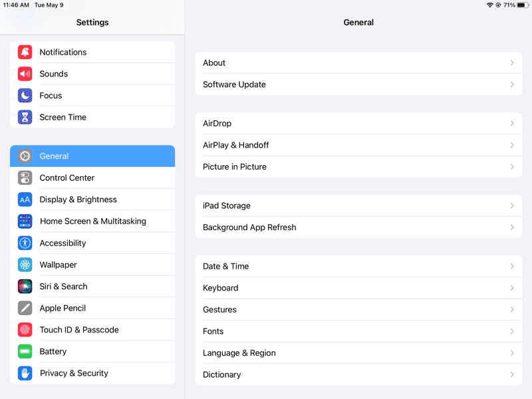Tap the Screen Time hourglass icon
The width and height of the screenshot is (532, 399).
[25, 118]
